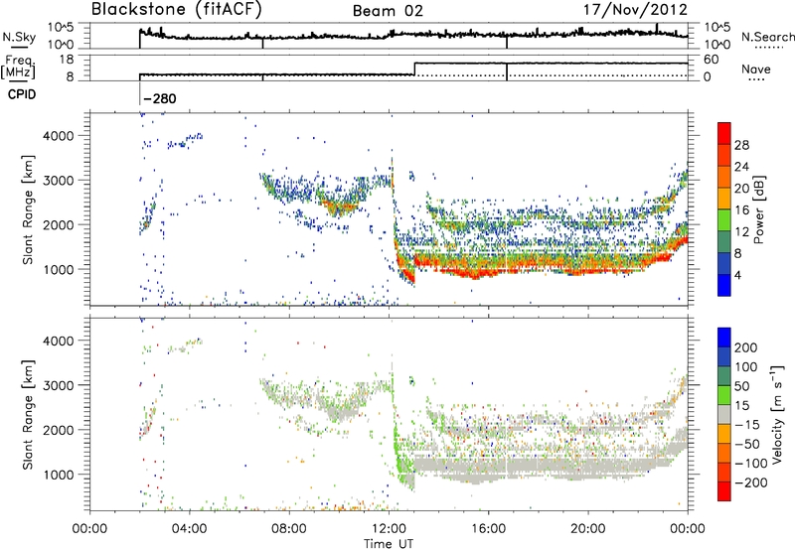
Task: Click the '08:00' time axis label
Action: tap(289, 529)
